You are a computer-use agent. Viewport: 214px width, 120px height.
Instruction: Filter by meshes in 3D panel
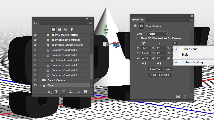[x=59, y=30]
